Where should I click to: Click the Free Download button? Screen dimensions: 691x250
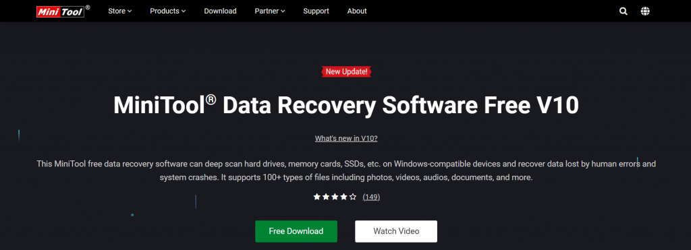point(296,231)
